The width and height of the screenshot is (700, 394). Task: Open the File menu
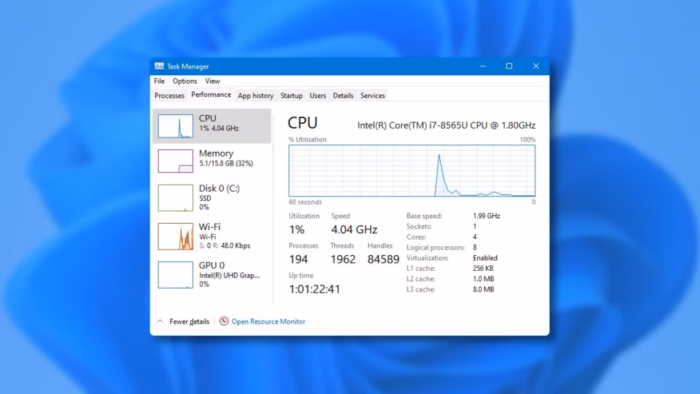[x=159, y=81]
